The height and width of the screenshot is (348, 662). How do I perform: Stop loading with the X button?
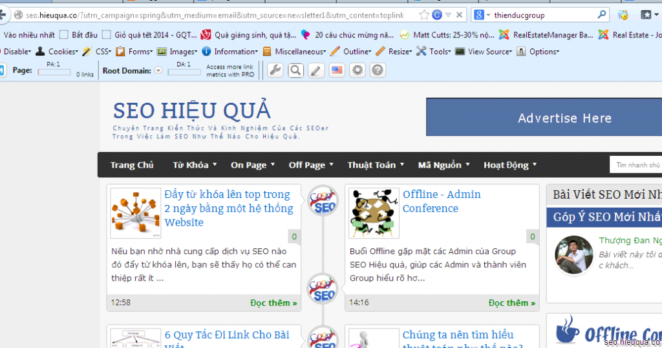point(460,16)
